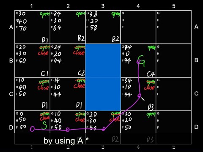Click the blue obstacle block in cell B3

tap(103, 60)
